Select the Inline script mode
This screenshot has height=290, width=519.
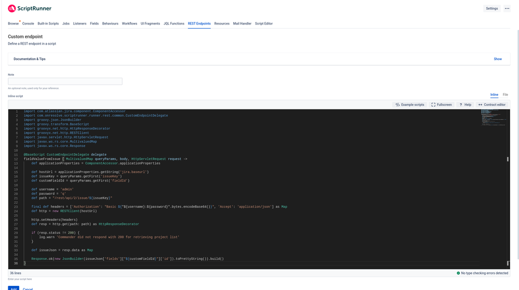[494, 94]
